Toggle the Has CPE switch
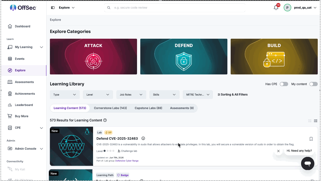The height and width of the screenshot is (181, 321). pyautogui.click(x=284, y=84)
